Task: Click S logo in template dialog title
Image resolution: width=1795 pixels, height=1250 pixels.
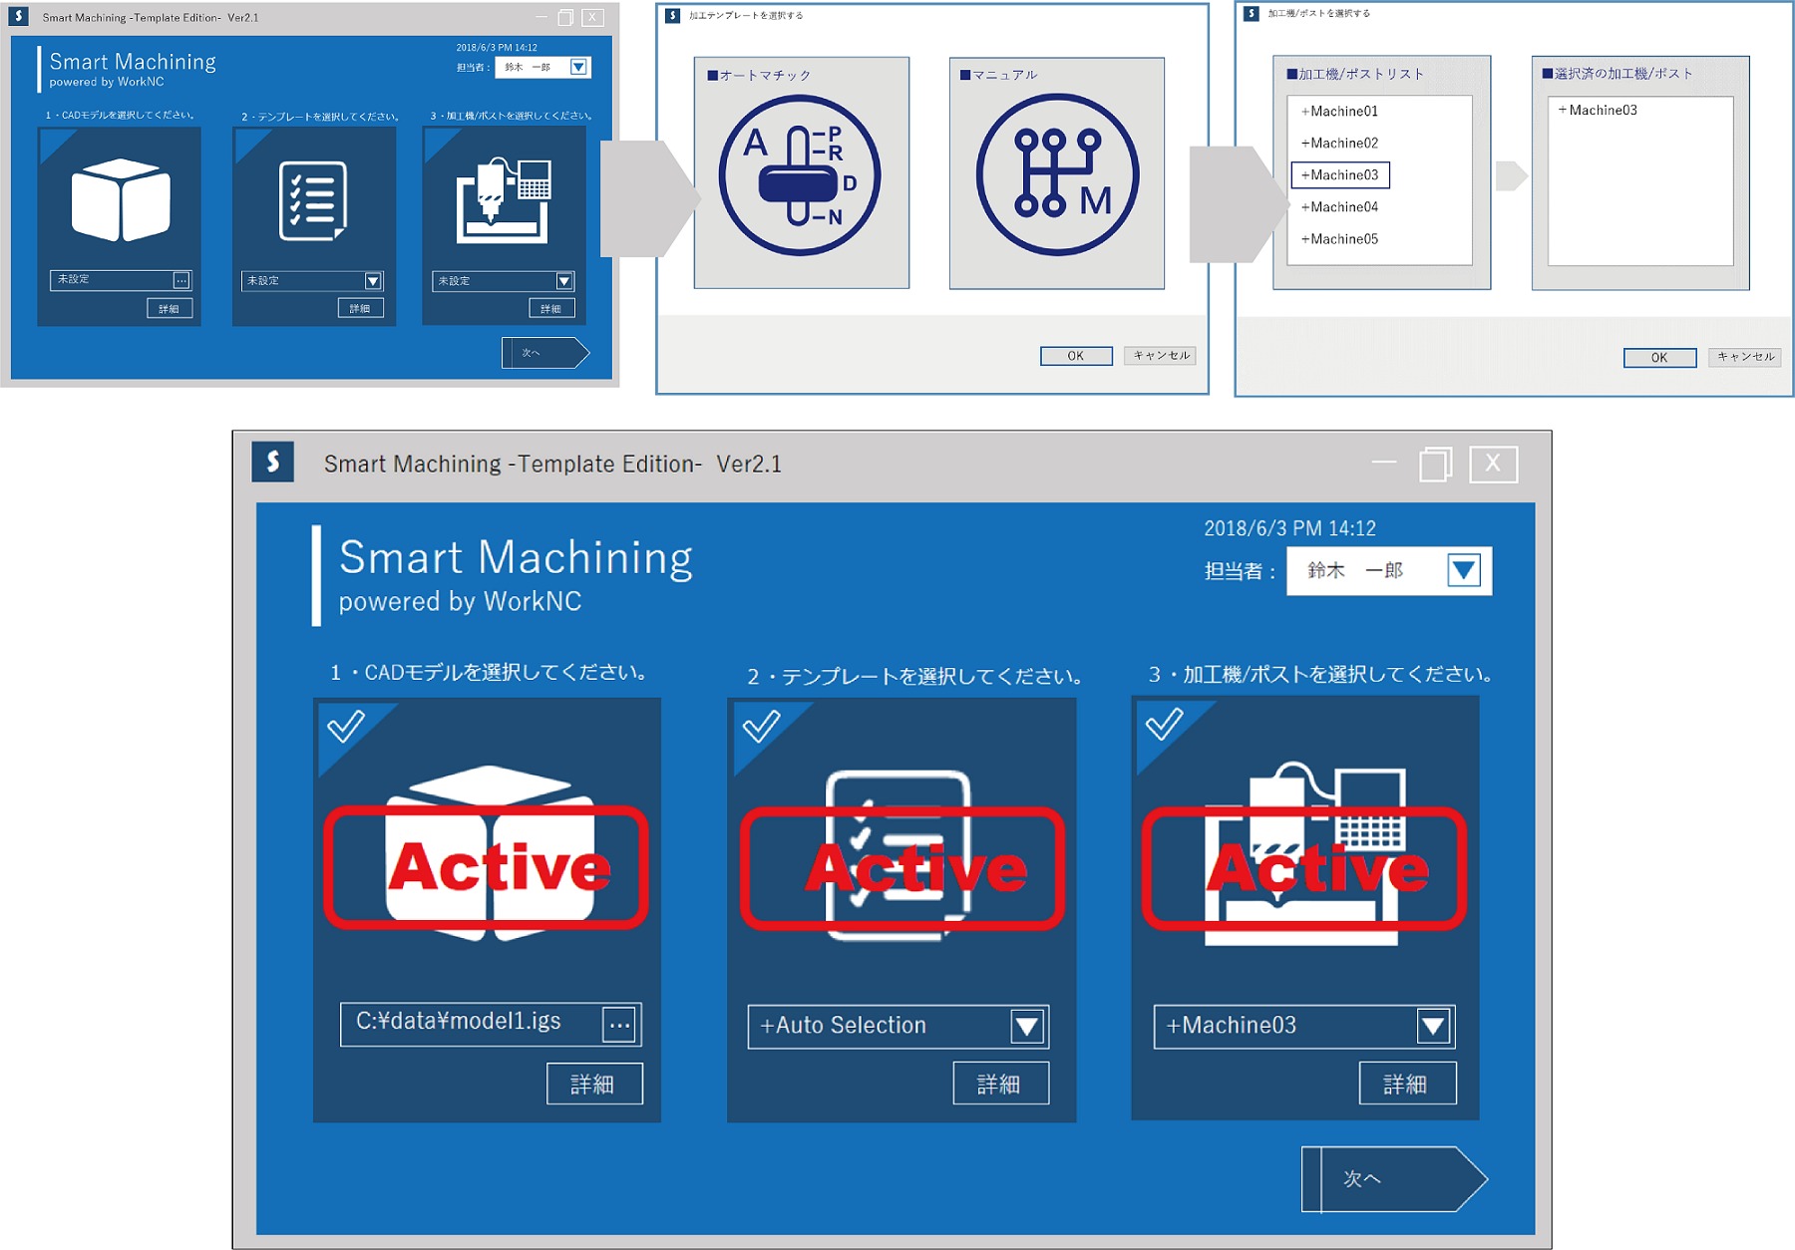Action: point(673,16)
